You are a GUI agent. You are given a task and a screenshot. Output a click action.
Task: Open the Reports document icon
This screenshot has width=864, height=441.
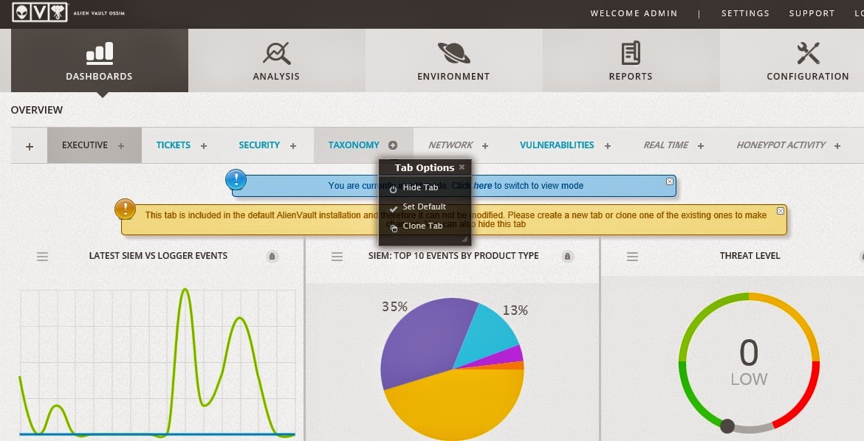[x=630, y=53]
